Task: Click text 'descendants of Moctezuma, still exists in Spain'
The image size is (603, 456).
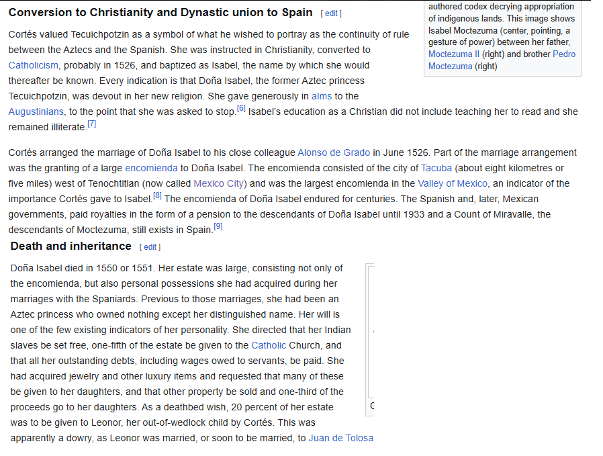Action: [x=110, y=230]
